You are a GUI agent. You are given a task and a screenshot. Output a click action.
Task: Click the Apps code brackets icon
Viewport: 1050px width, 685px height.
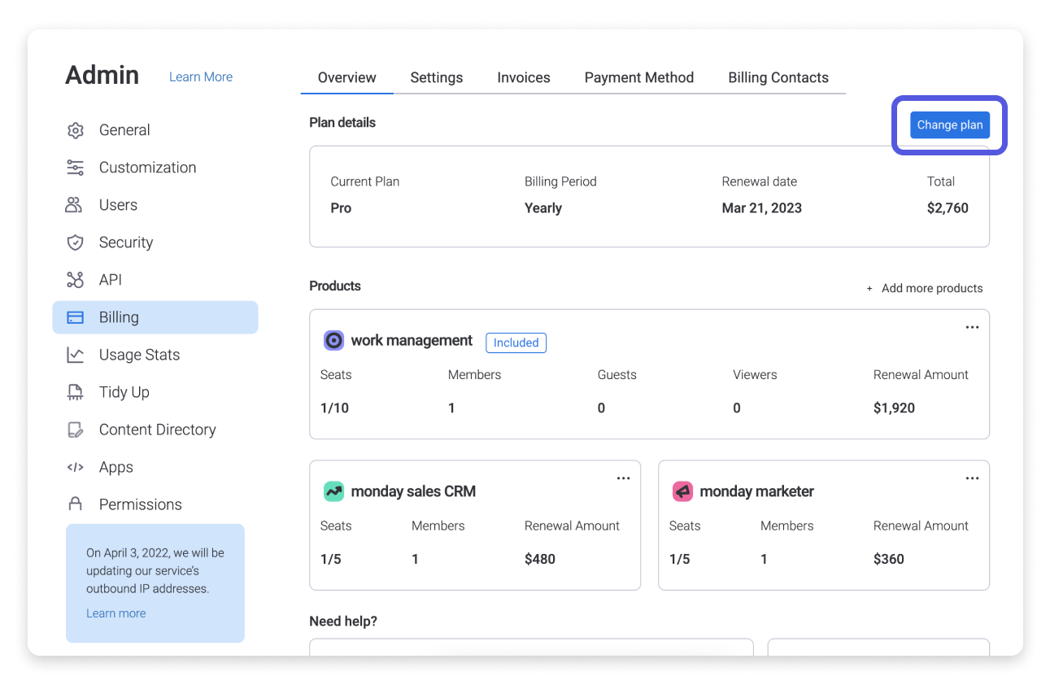pyautogui.click(x=75, y=467)
